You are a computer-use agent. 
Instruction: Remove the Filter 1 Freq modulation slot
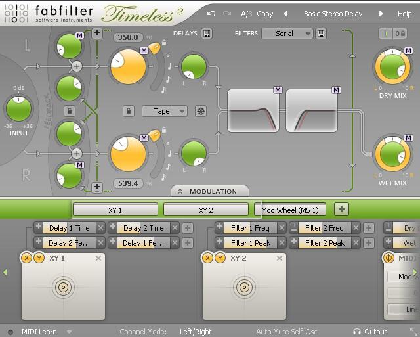coord(282,228)
